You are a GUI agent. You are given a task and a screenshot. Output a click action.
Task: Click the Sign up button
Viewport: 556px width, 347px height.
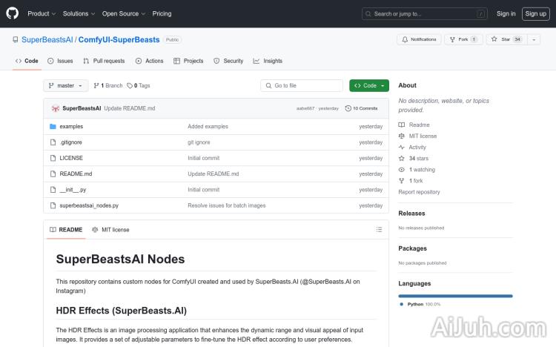535,13
